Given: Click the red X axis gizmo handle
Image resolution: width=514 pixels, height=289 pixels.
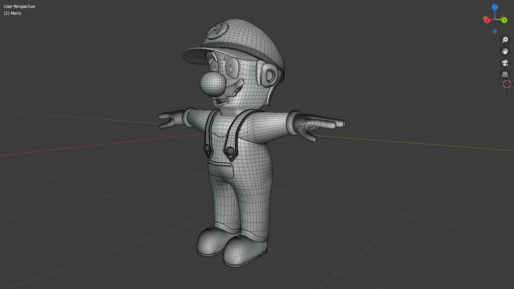Looking at the screenshot, I should [x=487, y=21].
